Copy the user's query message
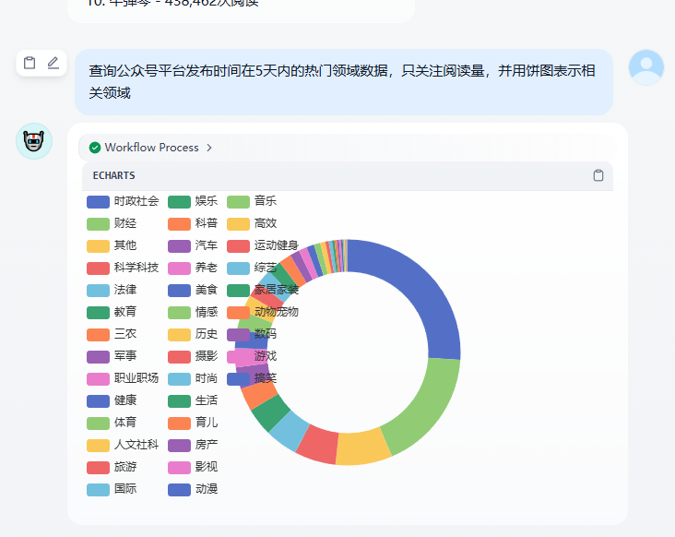This screenshot has height=537, width=675. [30, 63]
